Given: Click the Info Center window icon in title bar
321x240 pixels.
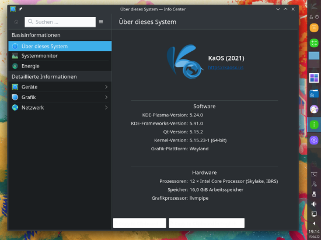Looking at the screenshot, I should coord(13,9).
